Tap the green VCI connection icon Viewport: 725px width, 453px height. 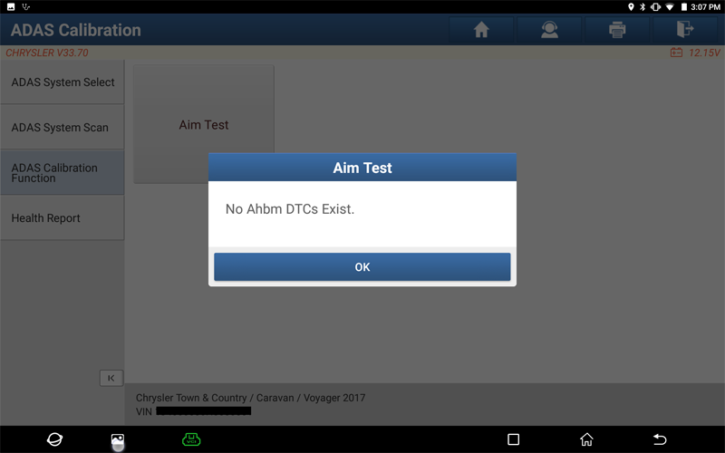tap(191, 439)
